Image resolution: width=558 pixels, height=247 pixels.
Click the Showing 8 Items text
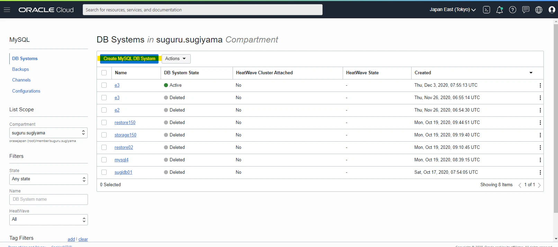tap(496, 185)
